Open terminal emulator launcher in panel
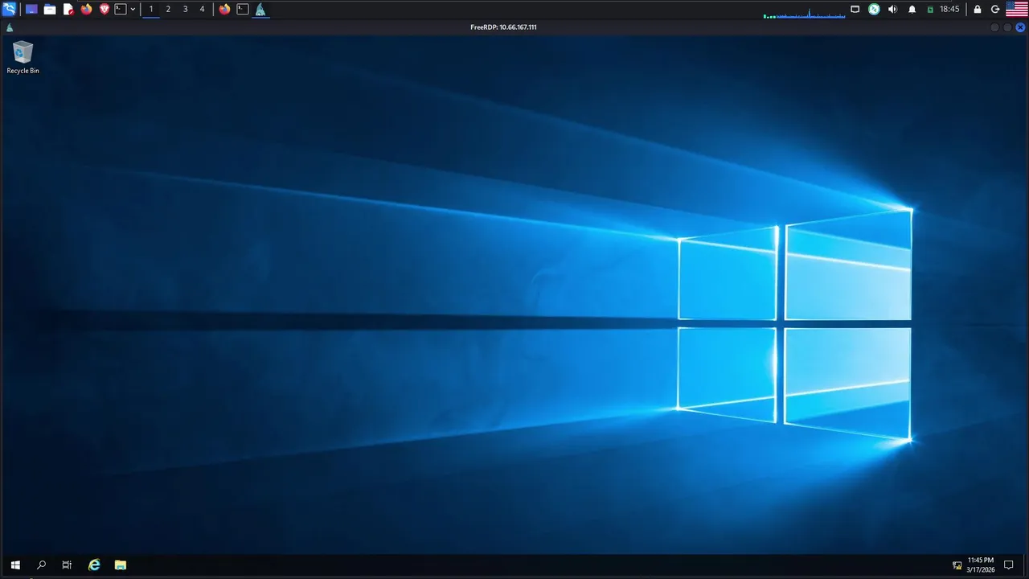Image resolution: width=1029 pixels, height=579 pixels. (x=121, y=9)
